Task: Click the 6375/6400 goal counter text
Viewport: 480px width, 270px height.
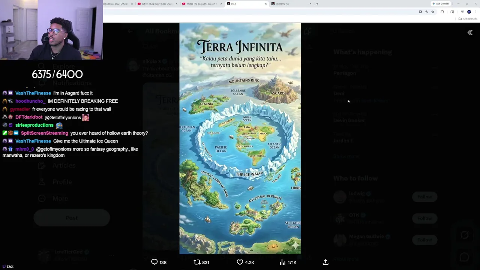Action: pyautogui.click(x=57, y=74)
